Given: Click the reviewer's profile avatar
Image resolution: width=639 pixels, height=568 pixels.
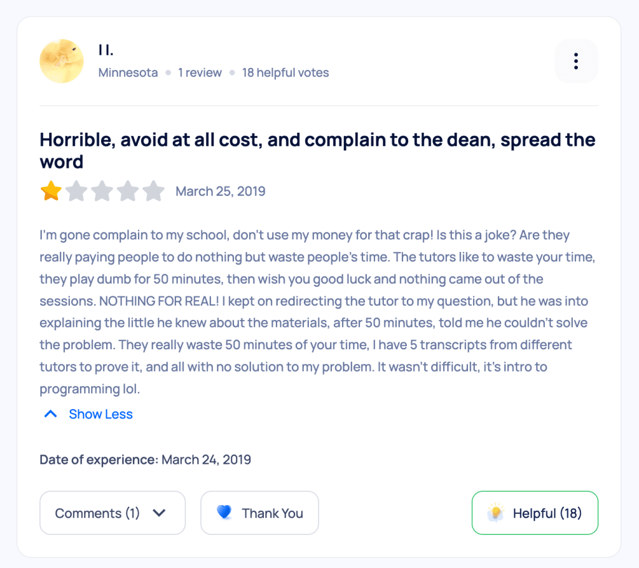Looking at the screenshot, I should tap(61, 60).
